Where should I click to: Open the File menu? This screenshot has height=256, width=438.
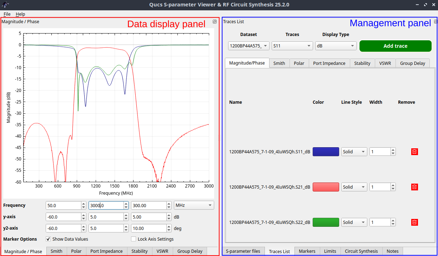pos(7,14)
